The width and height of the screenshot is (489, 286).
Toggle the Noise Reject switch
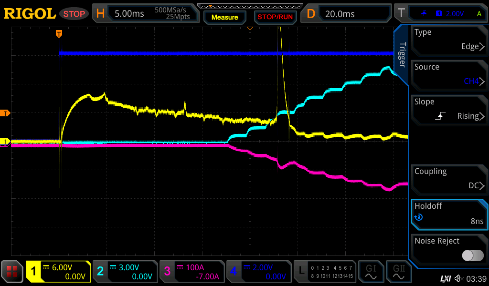coord(472,255)
